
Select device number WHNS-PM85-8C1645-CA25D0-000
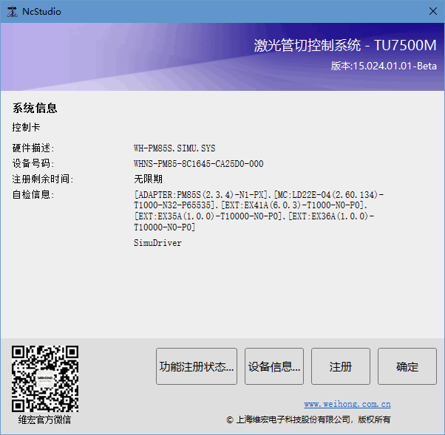[x=198, y=164]
